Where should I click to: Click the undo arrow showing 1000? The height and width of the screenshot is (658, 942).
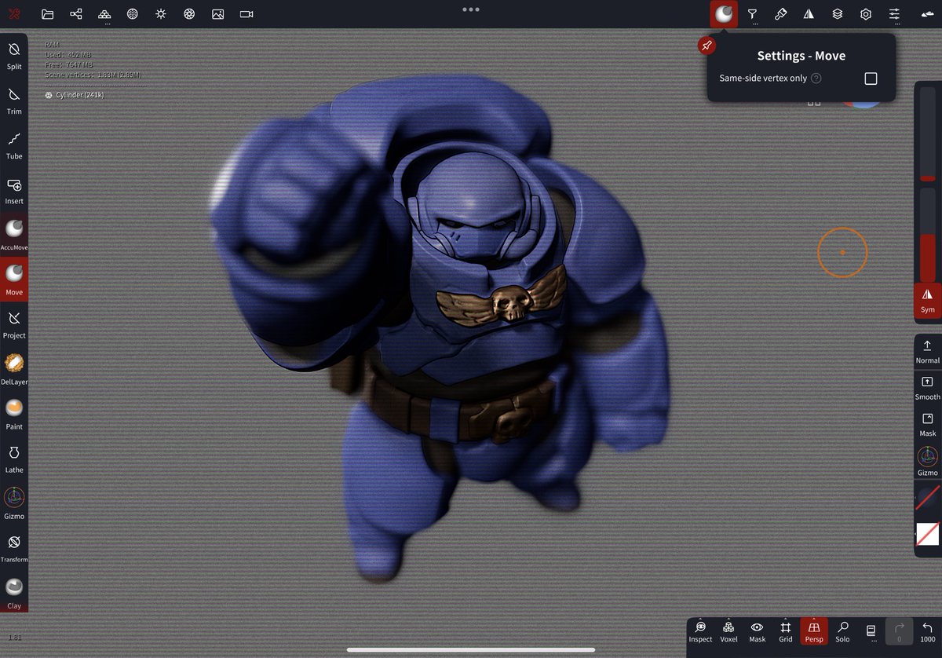click(x=928, y=631)
